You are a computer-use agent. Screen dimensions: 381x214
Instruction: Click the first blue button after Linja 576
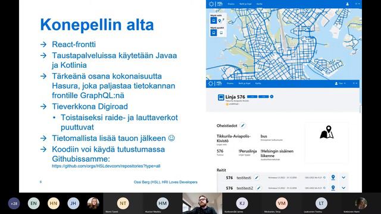click(252, 96)
